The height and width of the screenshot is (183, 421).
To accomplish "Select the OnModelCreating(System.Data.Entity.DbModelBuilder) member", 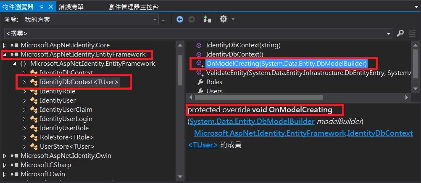I will coord(286,64).
